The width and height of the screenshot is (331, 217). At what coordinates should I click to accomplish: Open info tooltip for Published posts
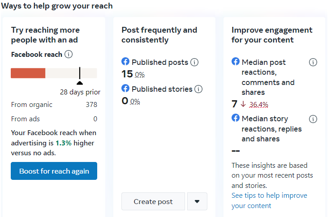pyautogui.click(x=194, y=62)
